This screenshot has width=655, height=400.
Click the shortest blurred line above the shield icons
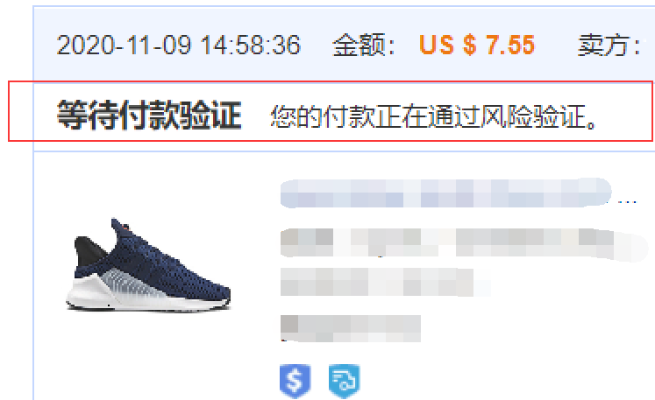tap(351, 329)
